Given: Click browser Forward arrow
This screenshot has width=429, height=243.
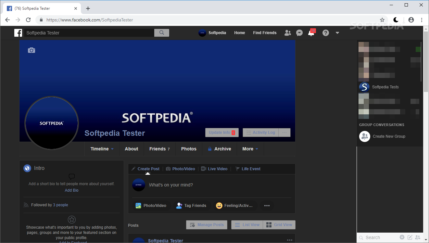Looking at the screenshot, I should tap(18, 20).
